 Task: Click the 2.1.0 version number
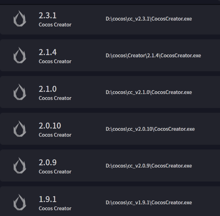click(x=48, y=89)
